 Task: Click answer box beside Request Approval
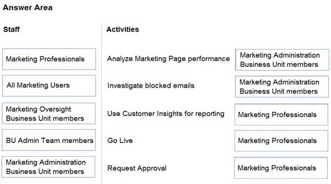click(x=281, y=168)
